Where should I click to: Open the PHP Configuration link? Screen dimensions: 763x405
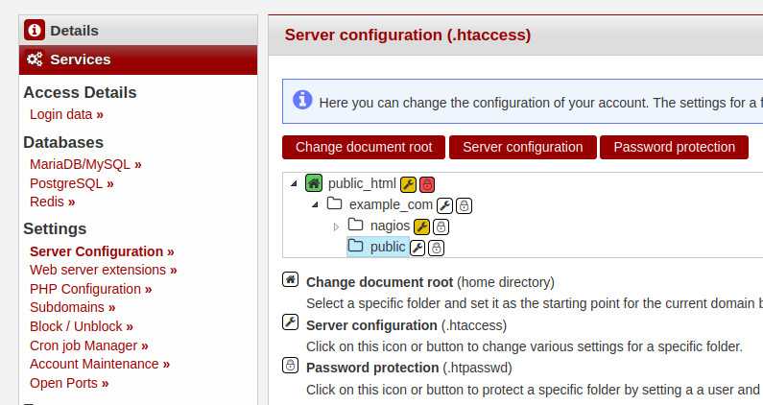pyautogui.click(x=90, y=289)
